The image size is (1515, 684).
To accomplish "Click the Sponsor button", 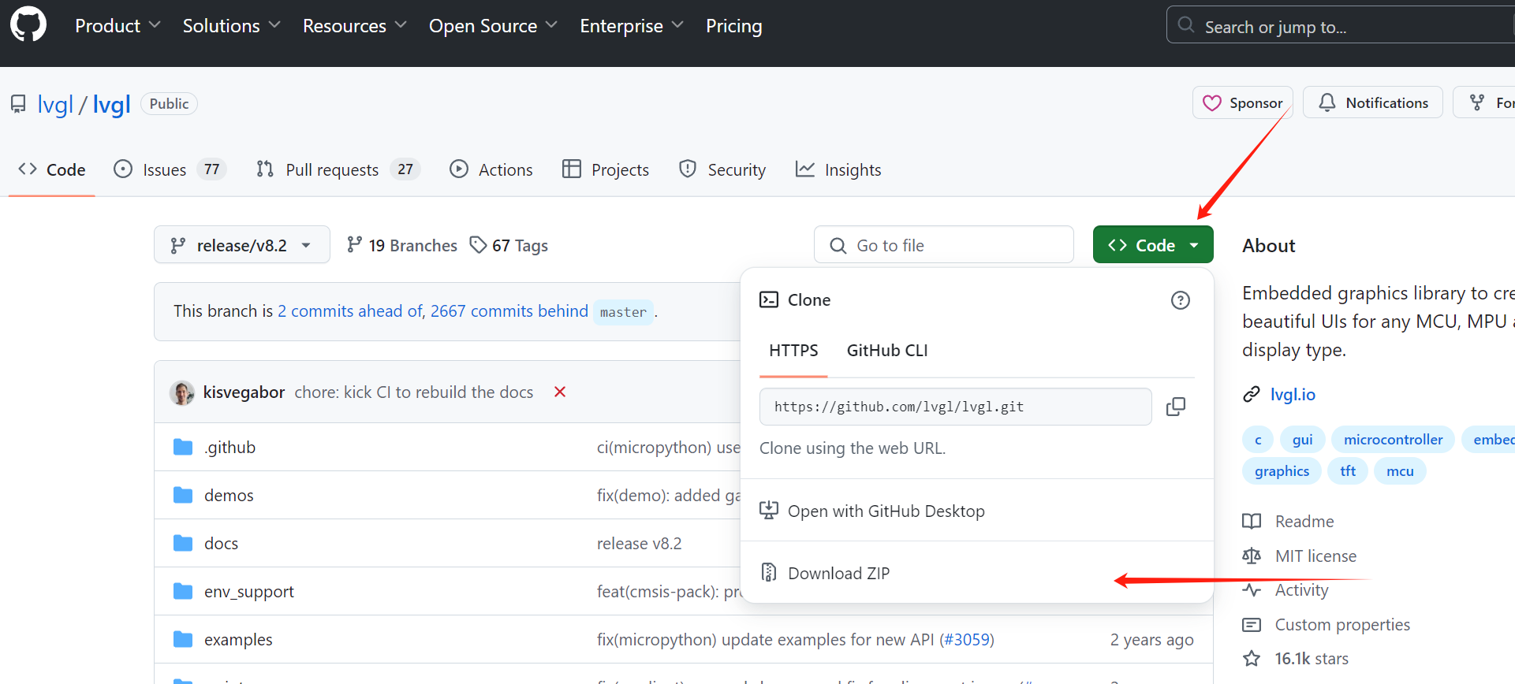I will (x=1243, y=102).
